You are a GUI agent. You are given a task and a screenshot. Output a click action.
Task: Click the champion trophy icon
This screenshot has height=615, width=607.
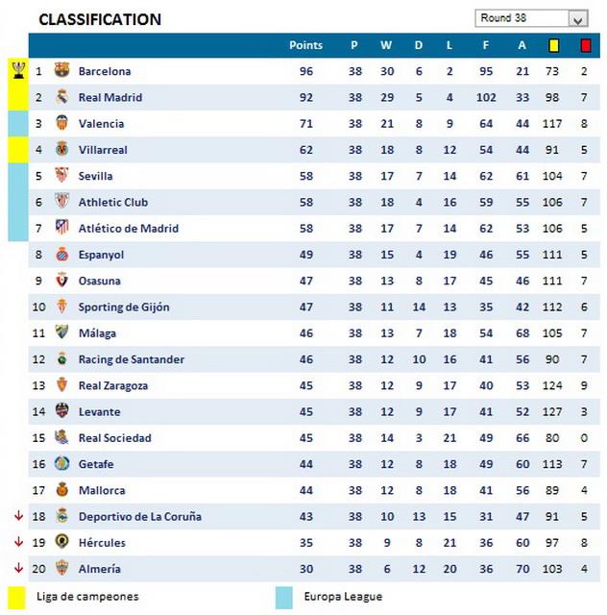[x=18, y=69]
